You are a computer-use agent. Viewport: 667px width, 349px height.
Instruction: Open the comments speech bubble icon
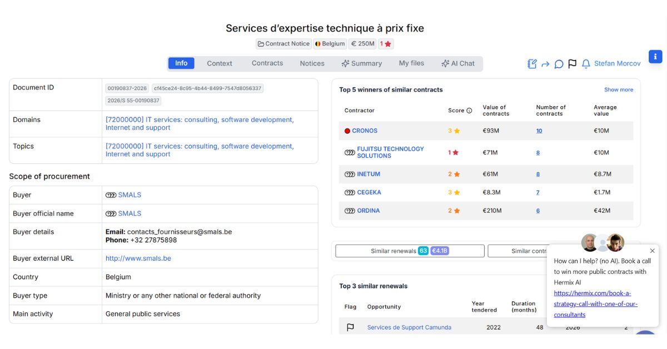559,64
